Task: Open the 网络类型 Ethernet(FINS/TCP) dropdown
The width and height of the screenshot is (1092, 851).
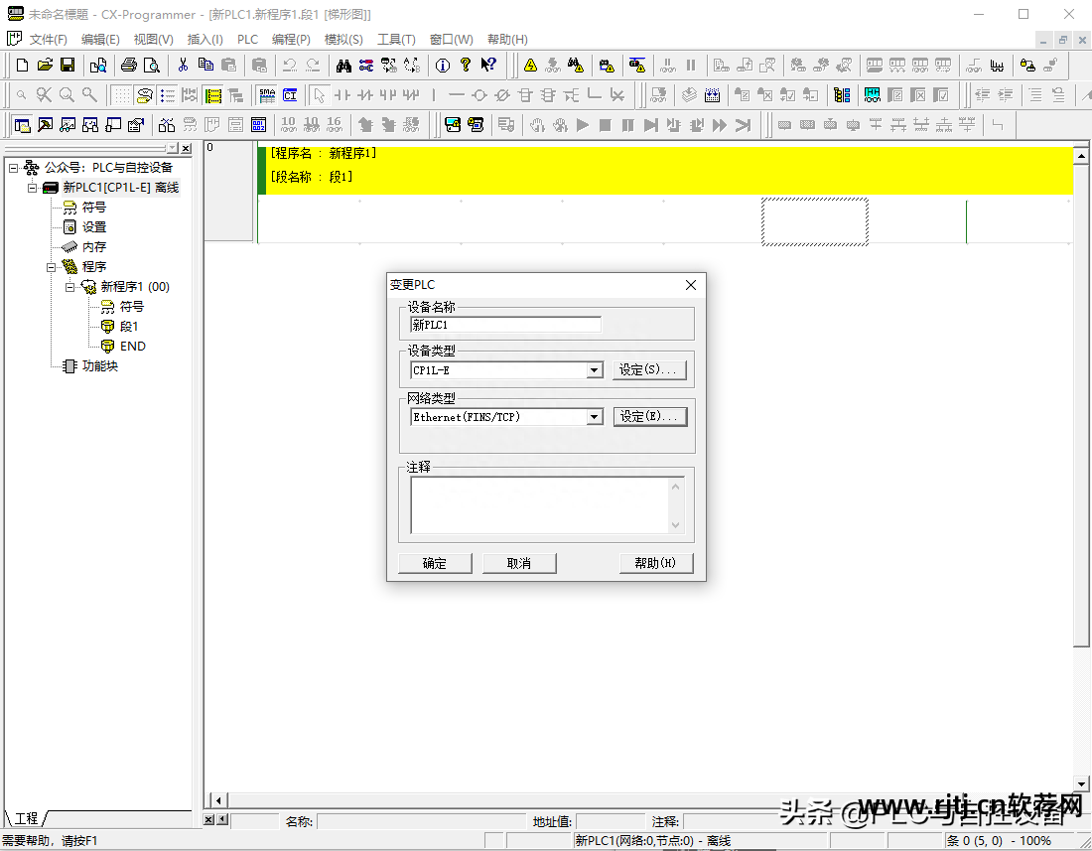Action: coord(594,417)
